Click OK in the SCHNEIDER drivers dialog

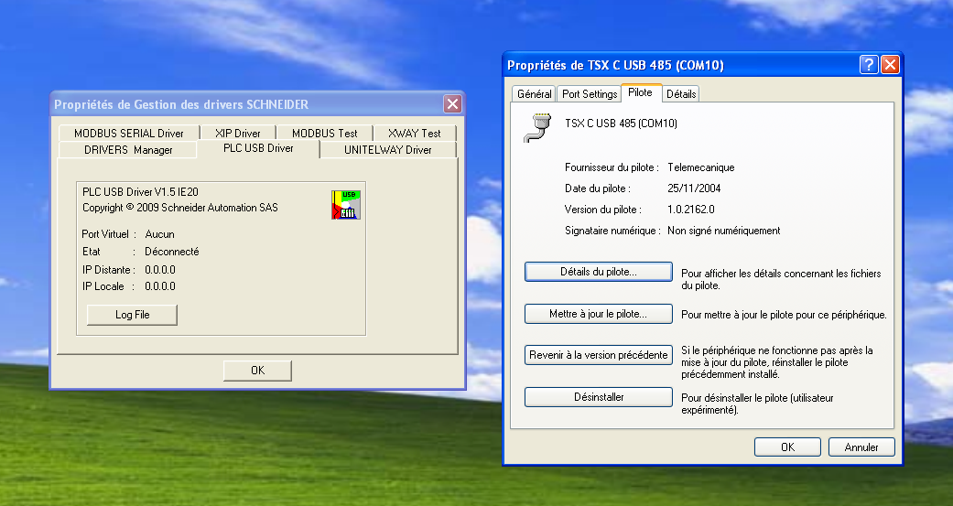pyautogui.click(x=257, y=371)
